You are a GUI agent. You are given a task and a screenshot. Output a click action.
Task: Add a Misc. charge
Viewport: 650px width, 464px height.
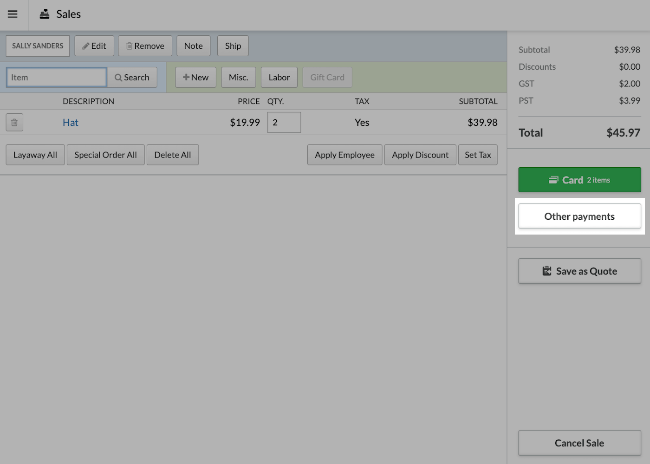pos(239,78)
